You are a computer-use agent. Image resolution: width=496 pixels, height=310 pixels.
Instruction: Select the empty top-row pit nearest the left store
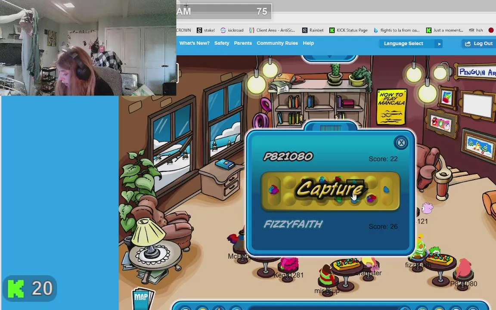point(289,182)
